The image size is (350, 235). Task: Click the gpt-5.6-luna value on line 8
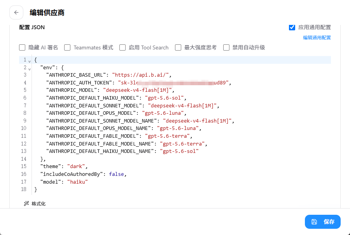[x=163, y=113]
